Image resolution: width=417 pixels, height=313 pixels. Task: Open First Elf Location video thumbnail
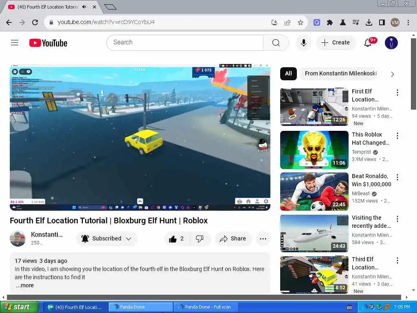314,106
